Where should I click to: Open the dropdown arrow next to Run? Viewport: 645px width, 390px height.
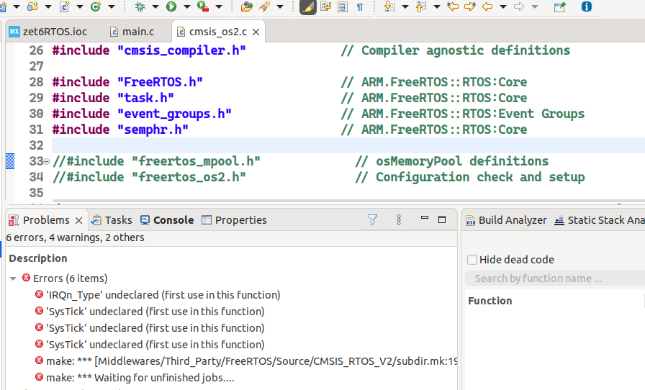tap(186, 7)
